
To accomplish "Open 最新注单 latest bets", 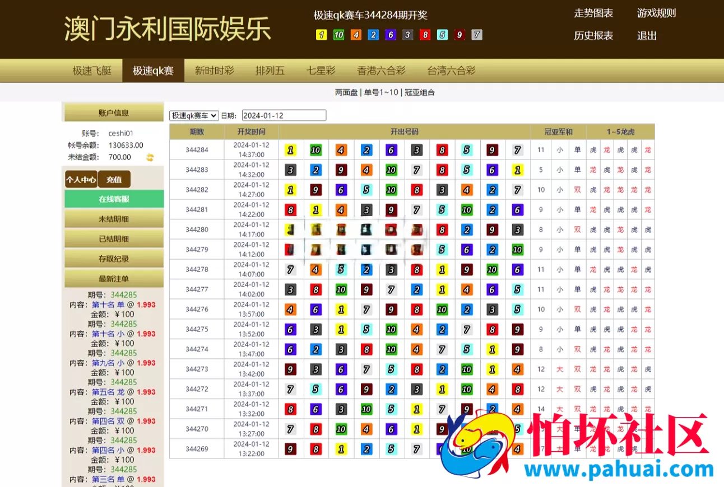I will [114, 278].
